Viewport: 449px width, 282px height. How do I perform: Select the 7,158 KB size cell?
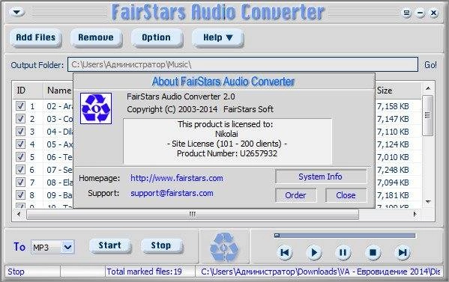[393, 106]
